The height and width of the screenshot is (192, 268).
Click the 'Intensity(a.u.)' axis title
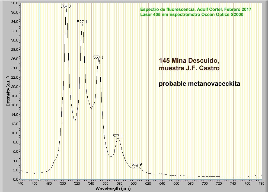pos(8,91)
